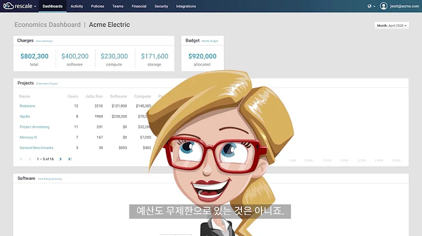The height and width of the screenshot is (236, 422).
Task: Click Redstone jobs run 3210
Action: [x=98, y=106]
